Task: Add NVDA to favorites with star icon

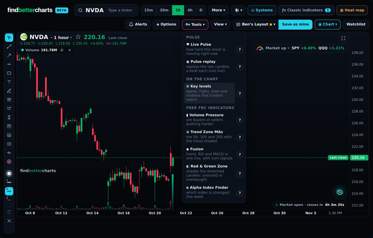Action: click(78, 37)
